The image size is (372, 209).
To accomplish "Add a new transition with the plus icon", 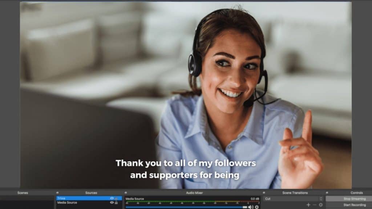I will [x=308, y=205].
